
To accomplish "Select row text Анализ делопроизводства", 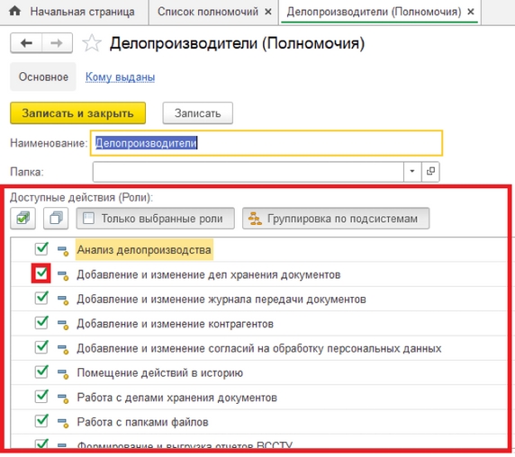I will (x=144, y=250).
